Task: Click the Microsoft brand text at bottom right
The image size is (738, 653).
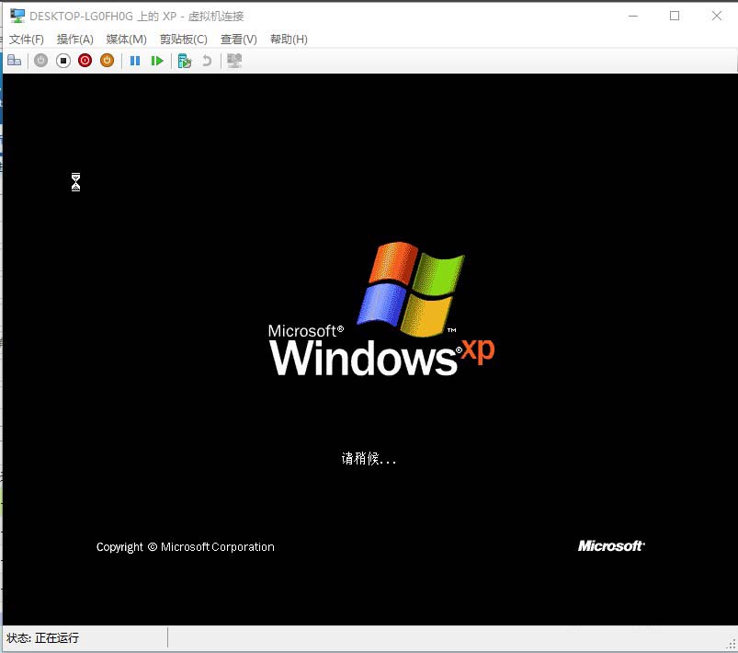Action: [611, 546]
